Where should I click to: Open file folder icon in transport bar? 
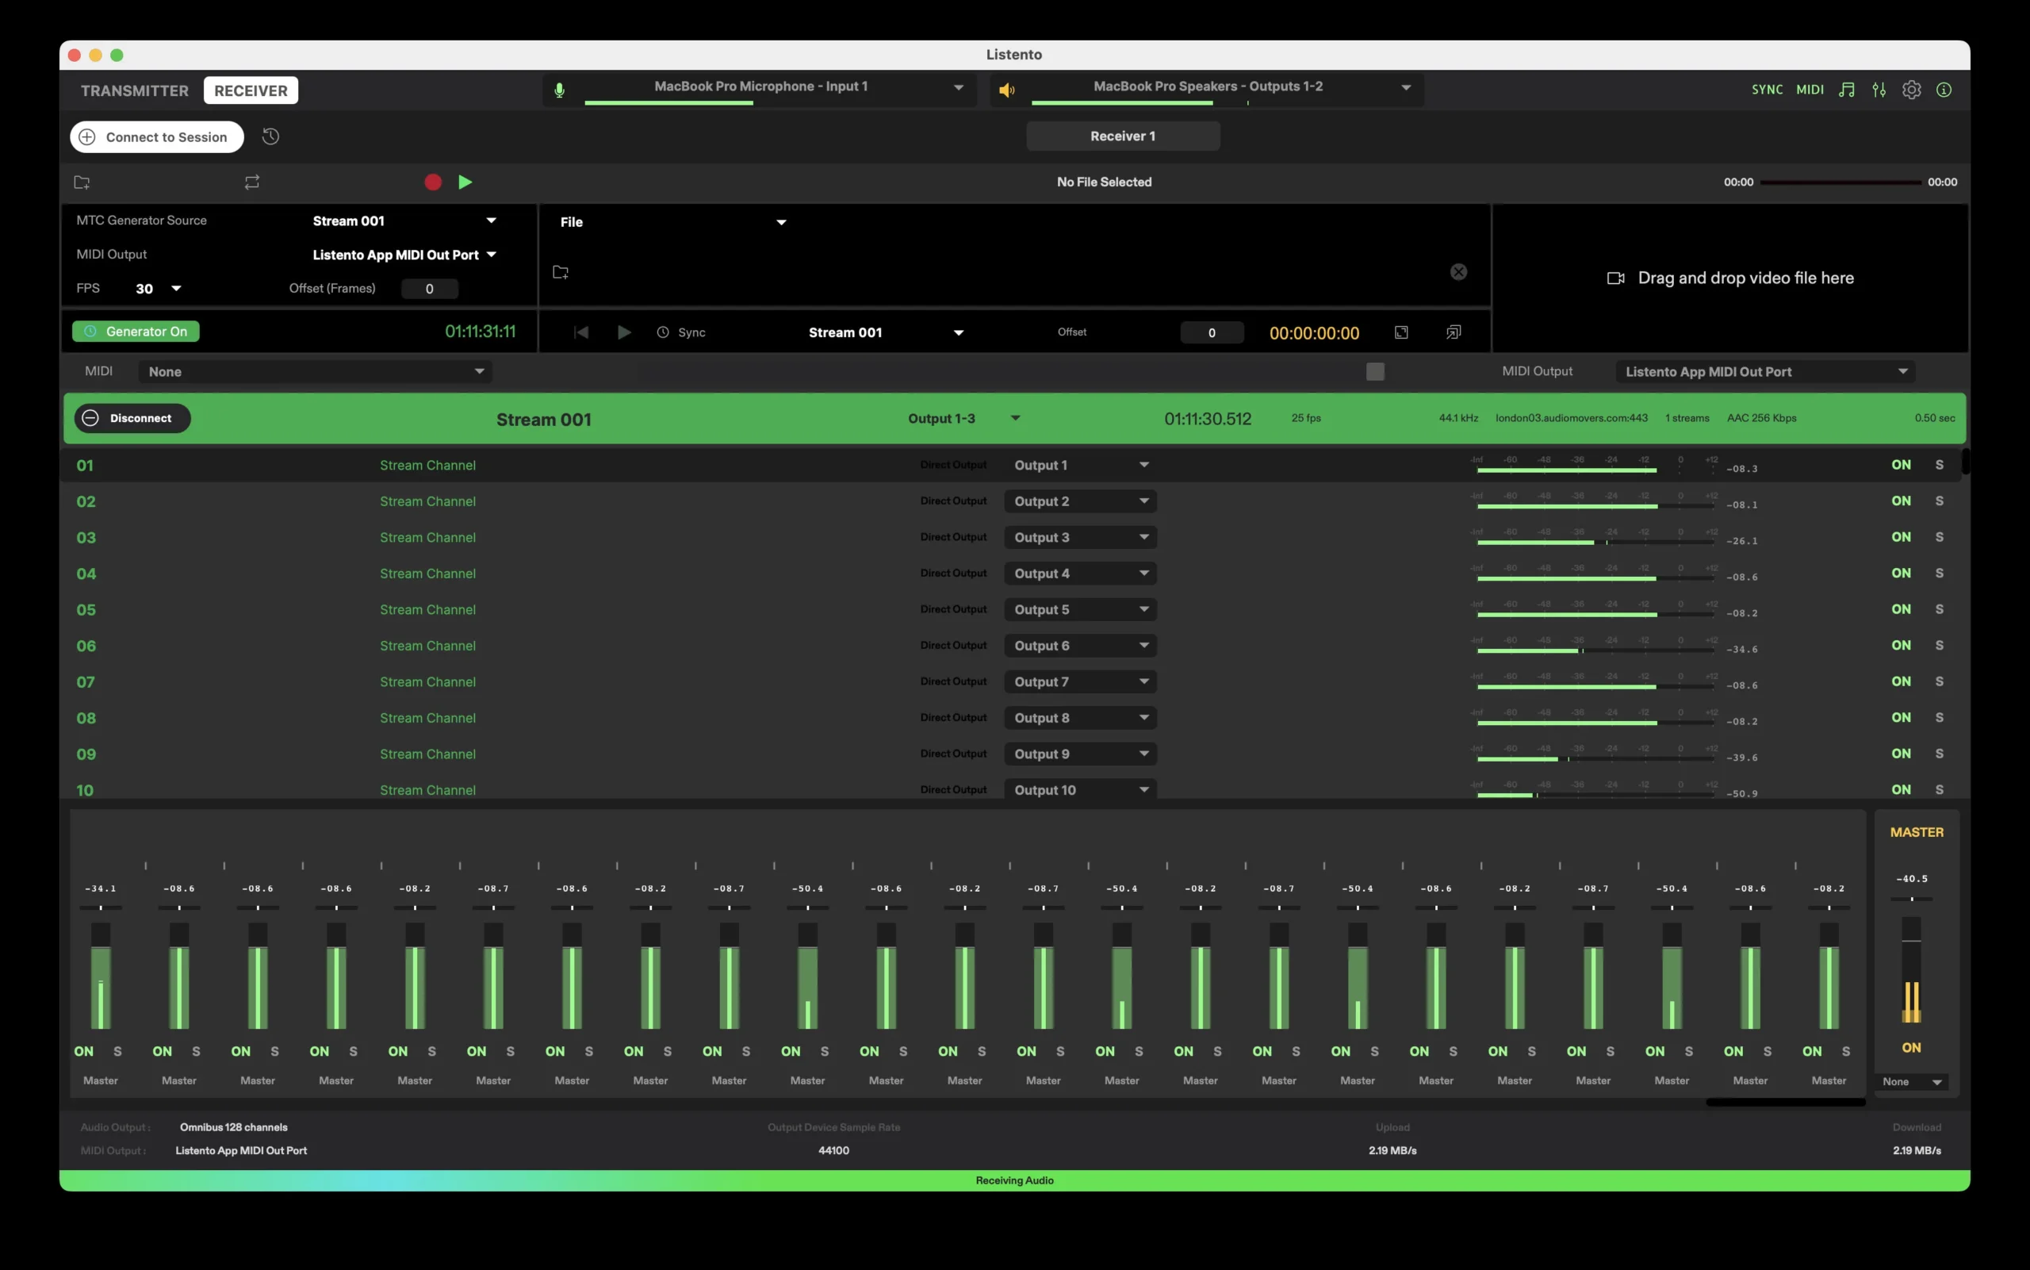(x=82, y=182)
